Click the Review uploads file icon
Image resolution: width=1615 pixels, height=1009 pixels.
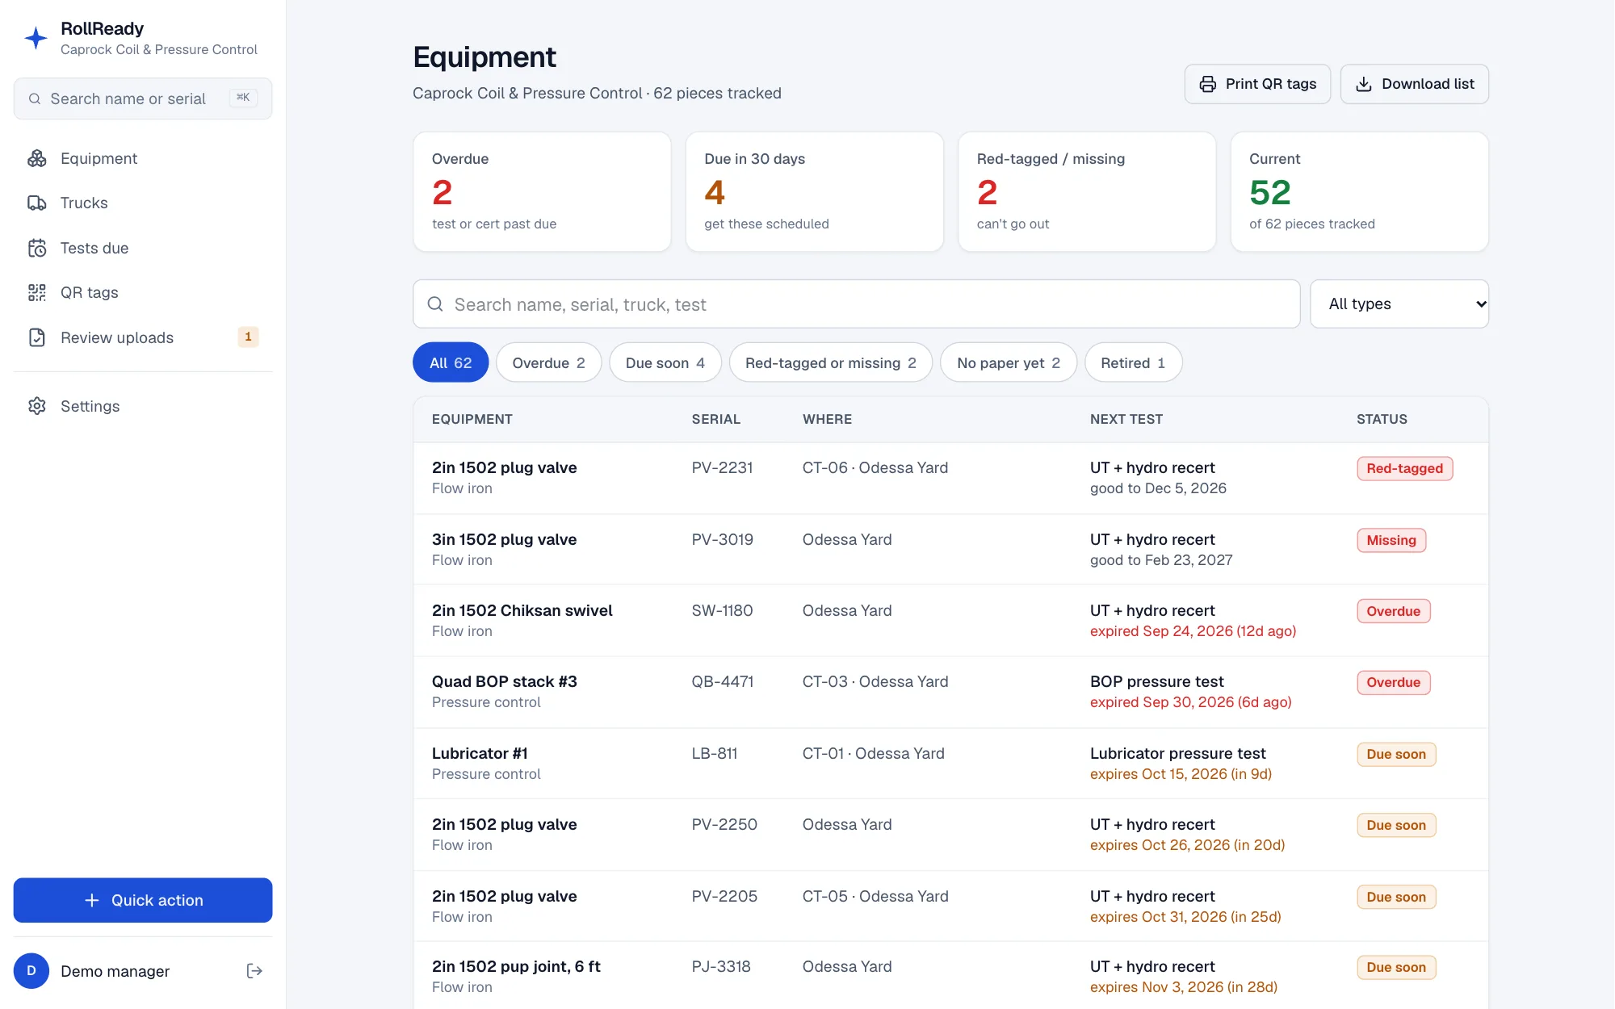[x=37, y=337]
